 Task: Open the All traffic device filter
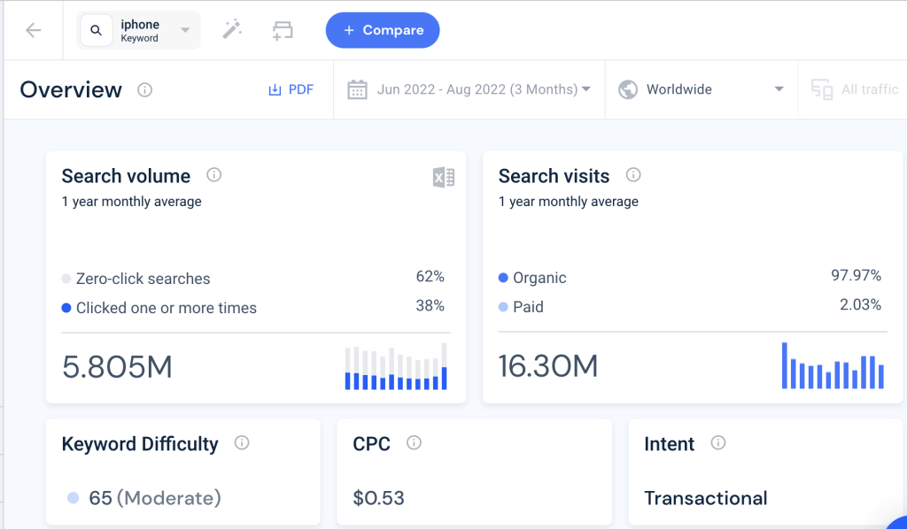[854, 89]
